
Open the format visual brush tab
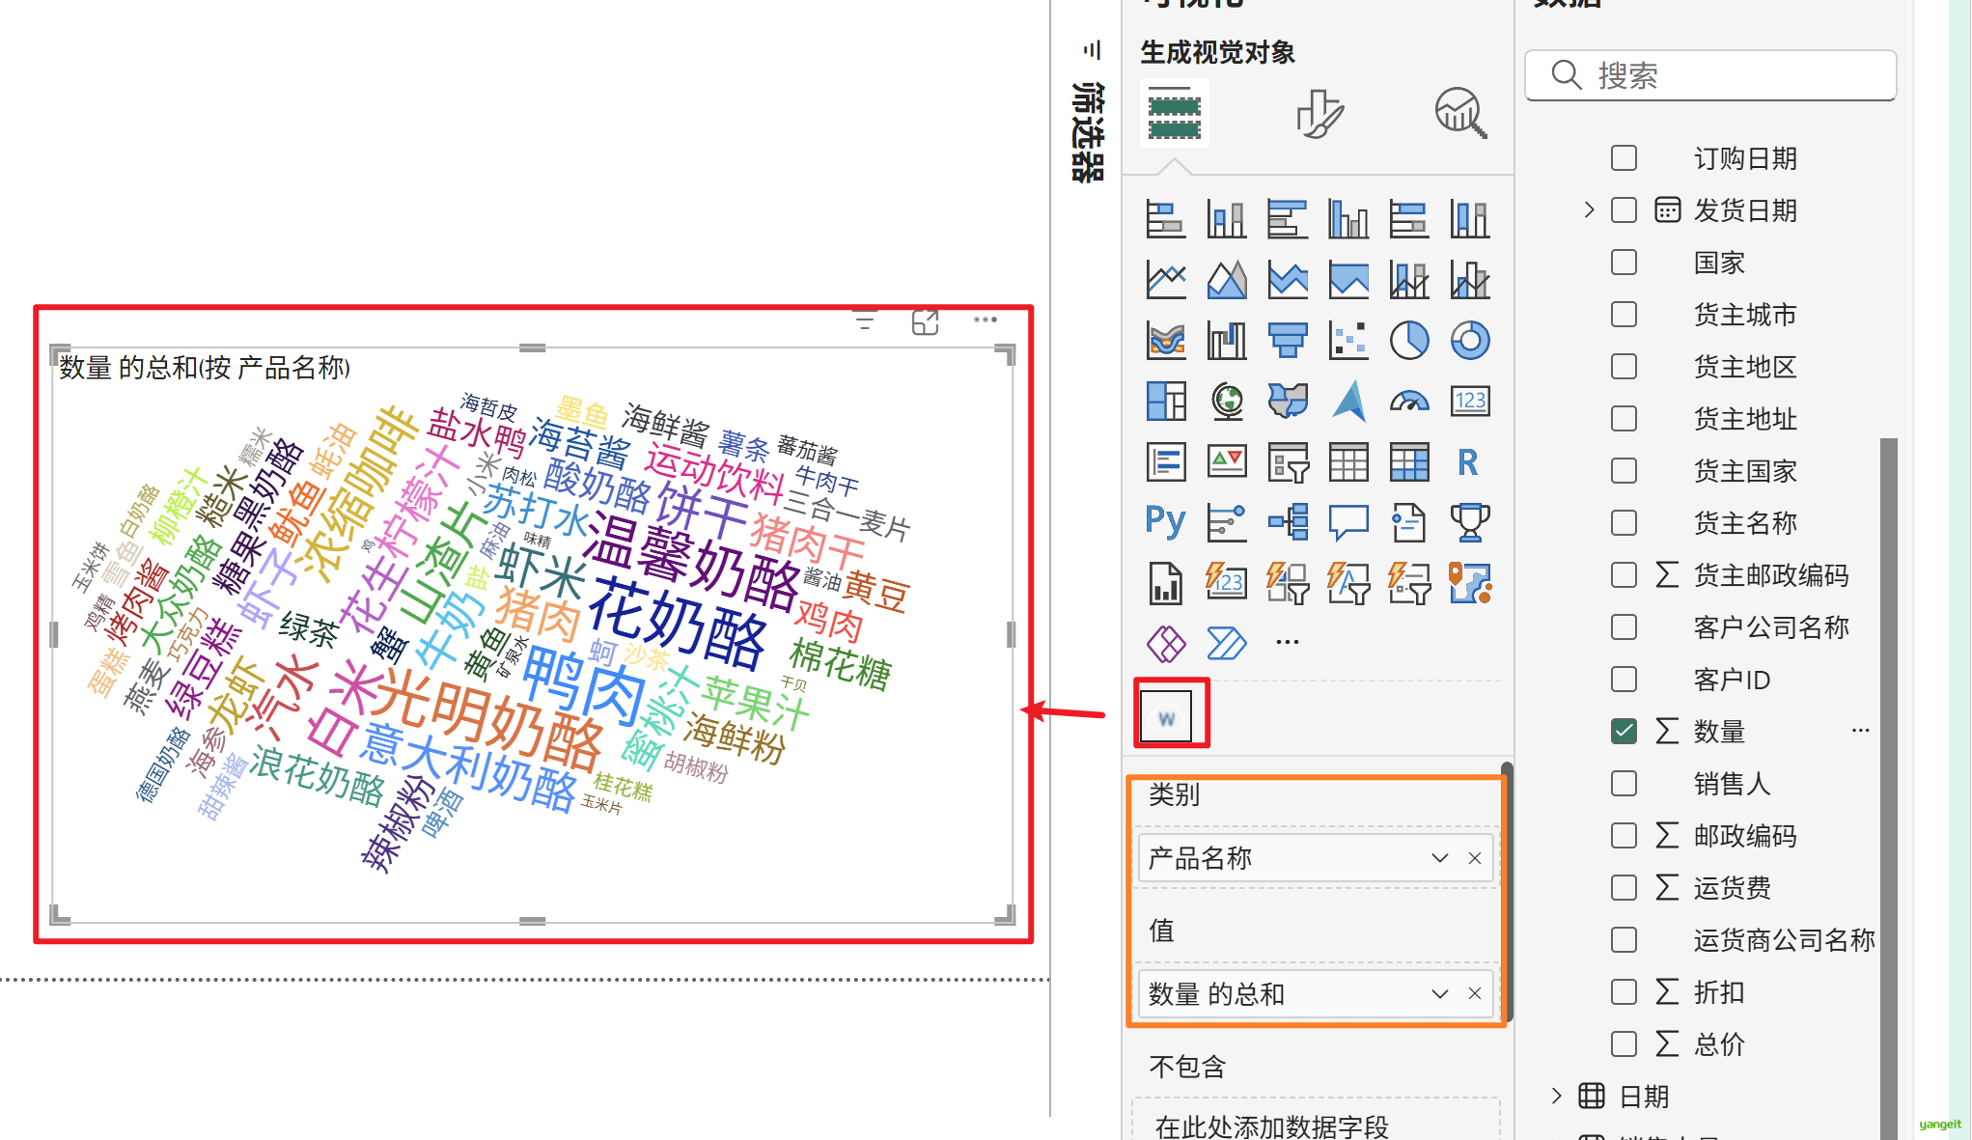1319,114
